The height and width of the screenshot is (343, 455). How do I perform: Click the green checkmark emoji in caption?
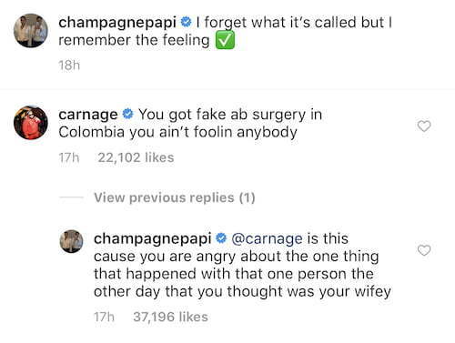click(225, 41)
